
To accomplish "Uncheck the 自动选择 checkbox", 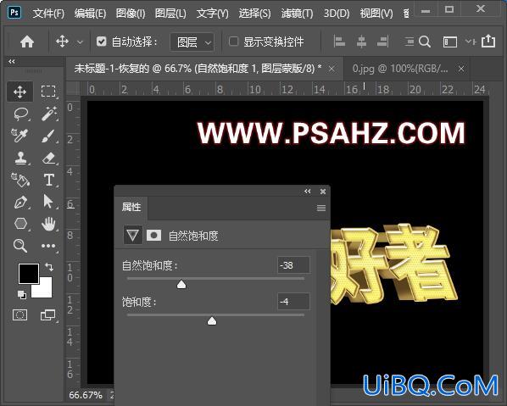I will (x=101, y=42).
